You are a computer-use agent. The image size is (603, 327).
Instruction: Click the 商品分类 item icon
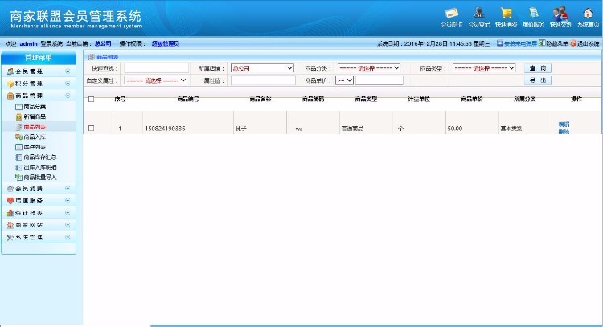[18, 107]
